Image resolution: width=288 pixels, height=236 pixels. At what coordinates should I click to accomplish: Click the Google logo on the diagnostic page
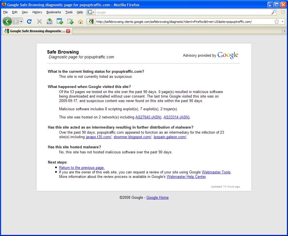click(228, 55)
